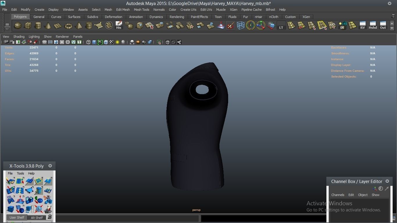Open Tools menu in X-Tools window
Screen dimensions: 397x223
[20, 173]
